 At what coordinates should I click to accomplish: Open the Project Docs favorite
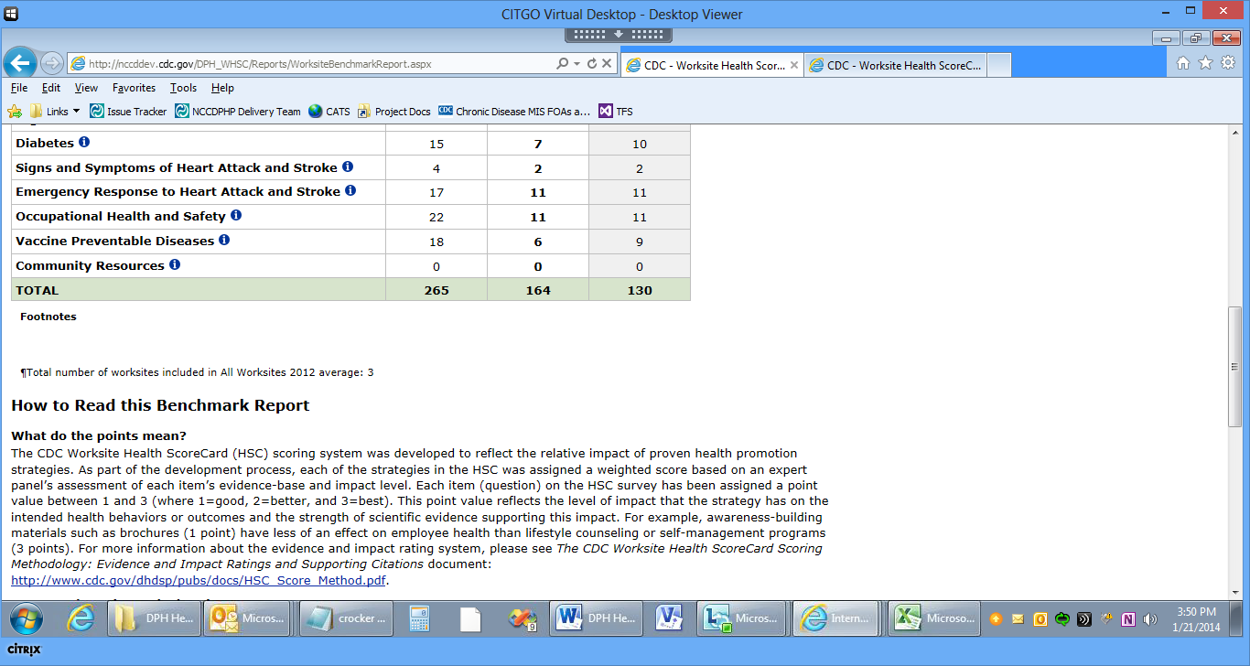[394, 112]
